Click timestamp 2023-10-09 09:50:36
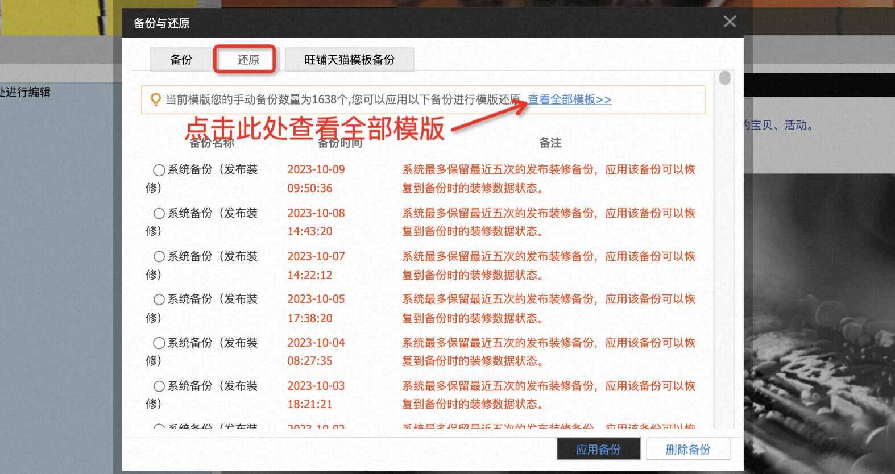The image size is (895, 474). pyautogui.click(x=316, y=178)
